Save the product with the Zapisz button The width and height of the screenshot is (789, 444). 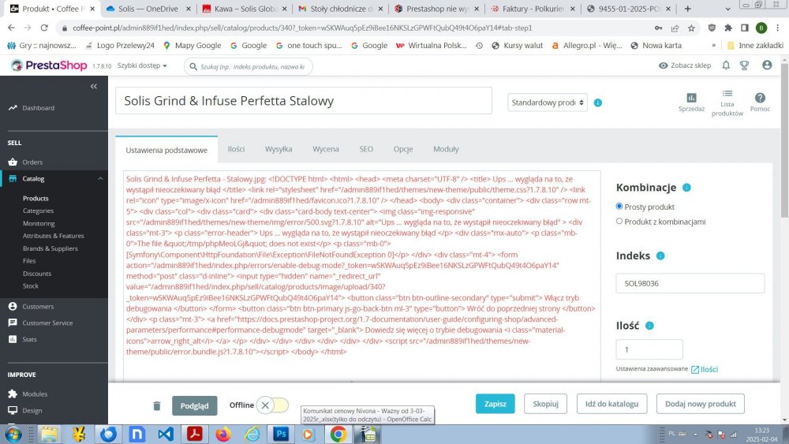[495, 404]
